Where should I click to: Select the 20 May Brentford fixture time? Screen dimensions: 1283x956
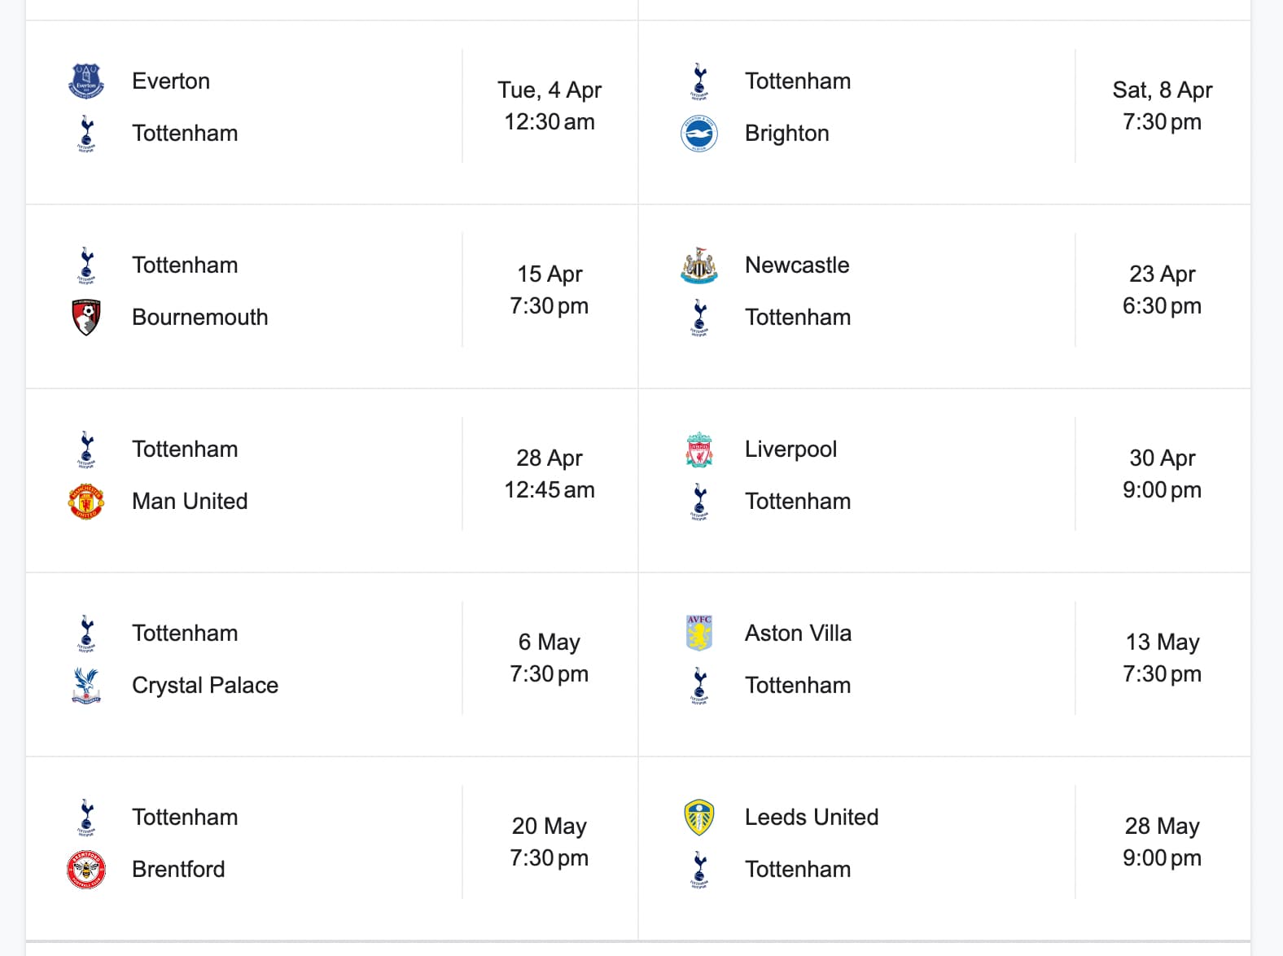(550, 842)
